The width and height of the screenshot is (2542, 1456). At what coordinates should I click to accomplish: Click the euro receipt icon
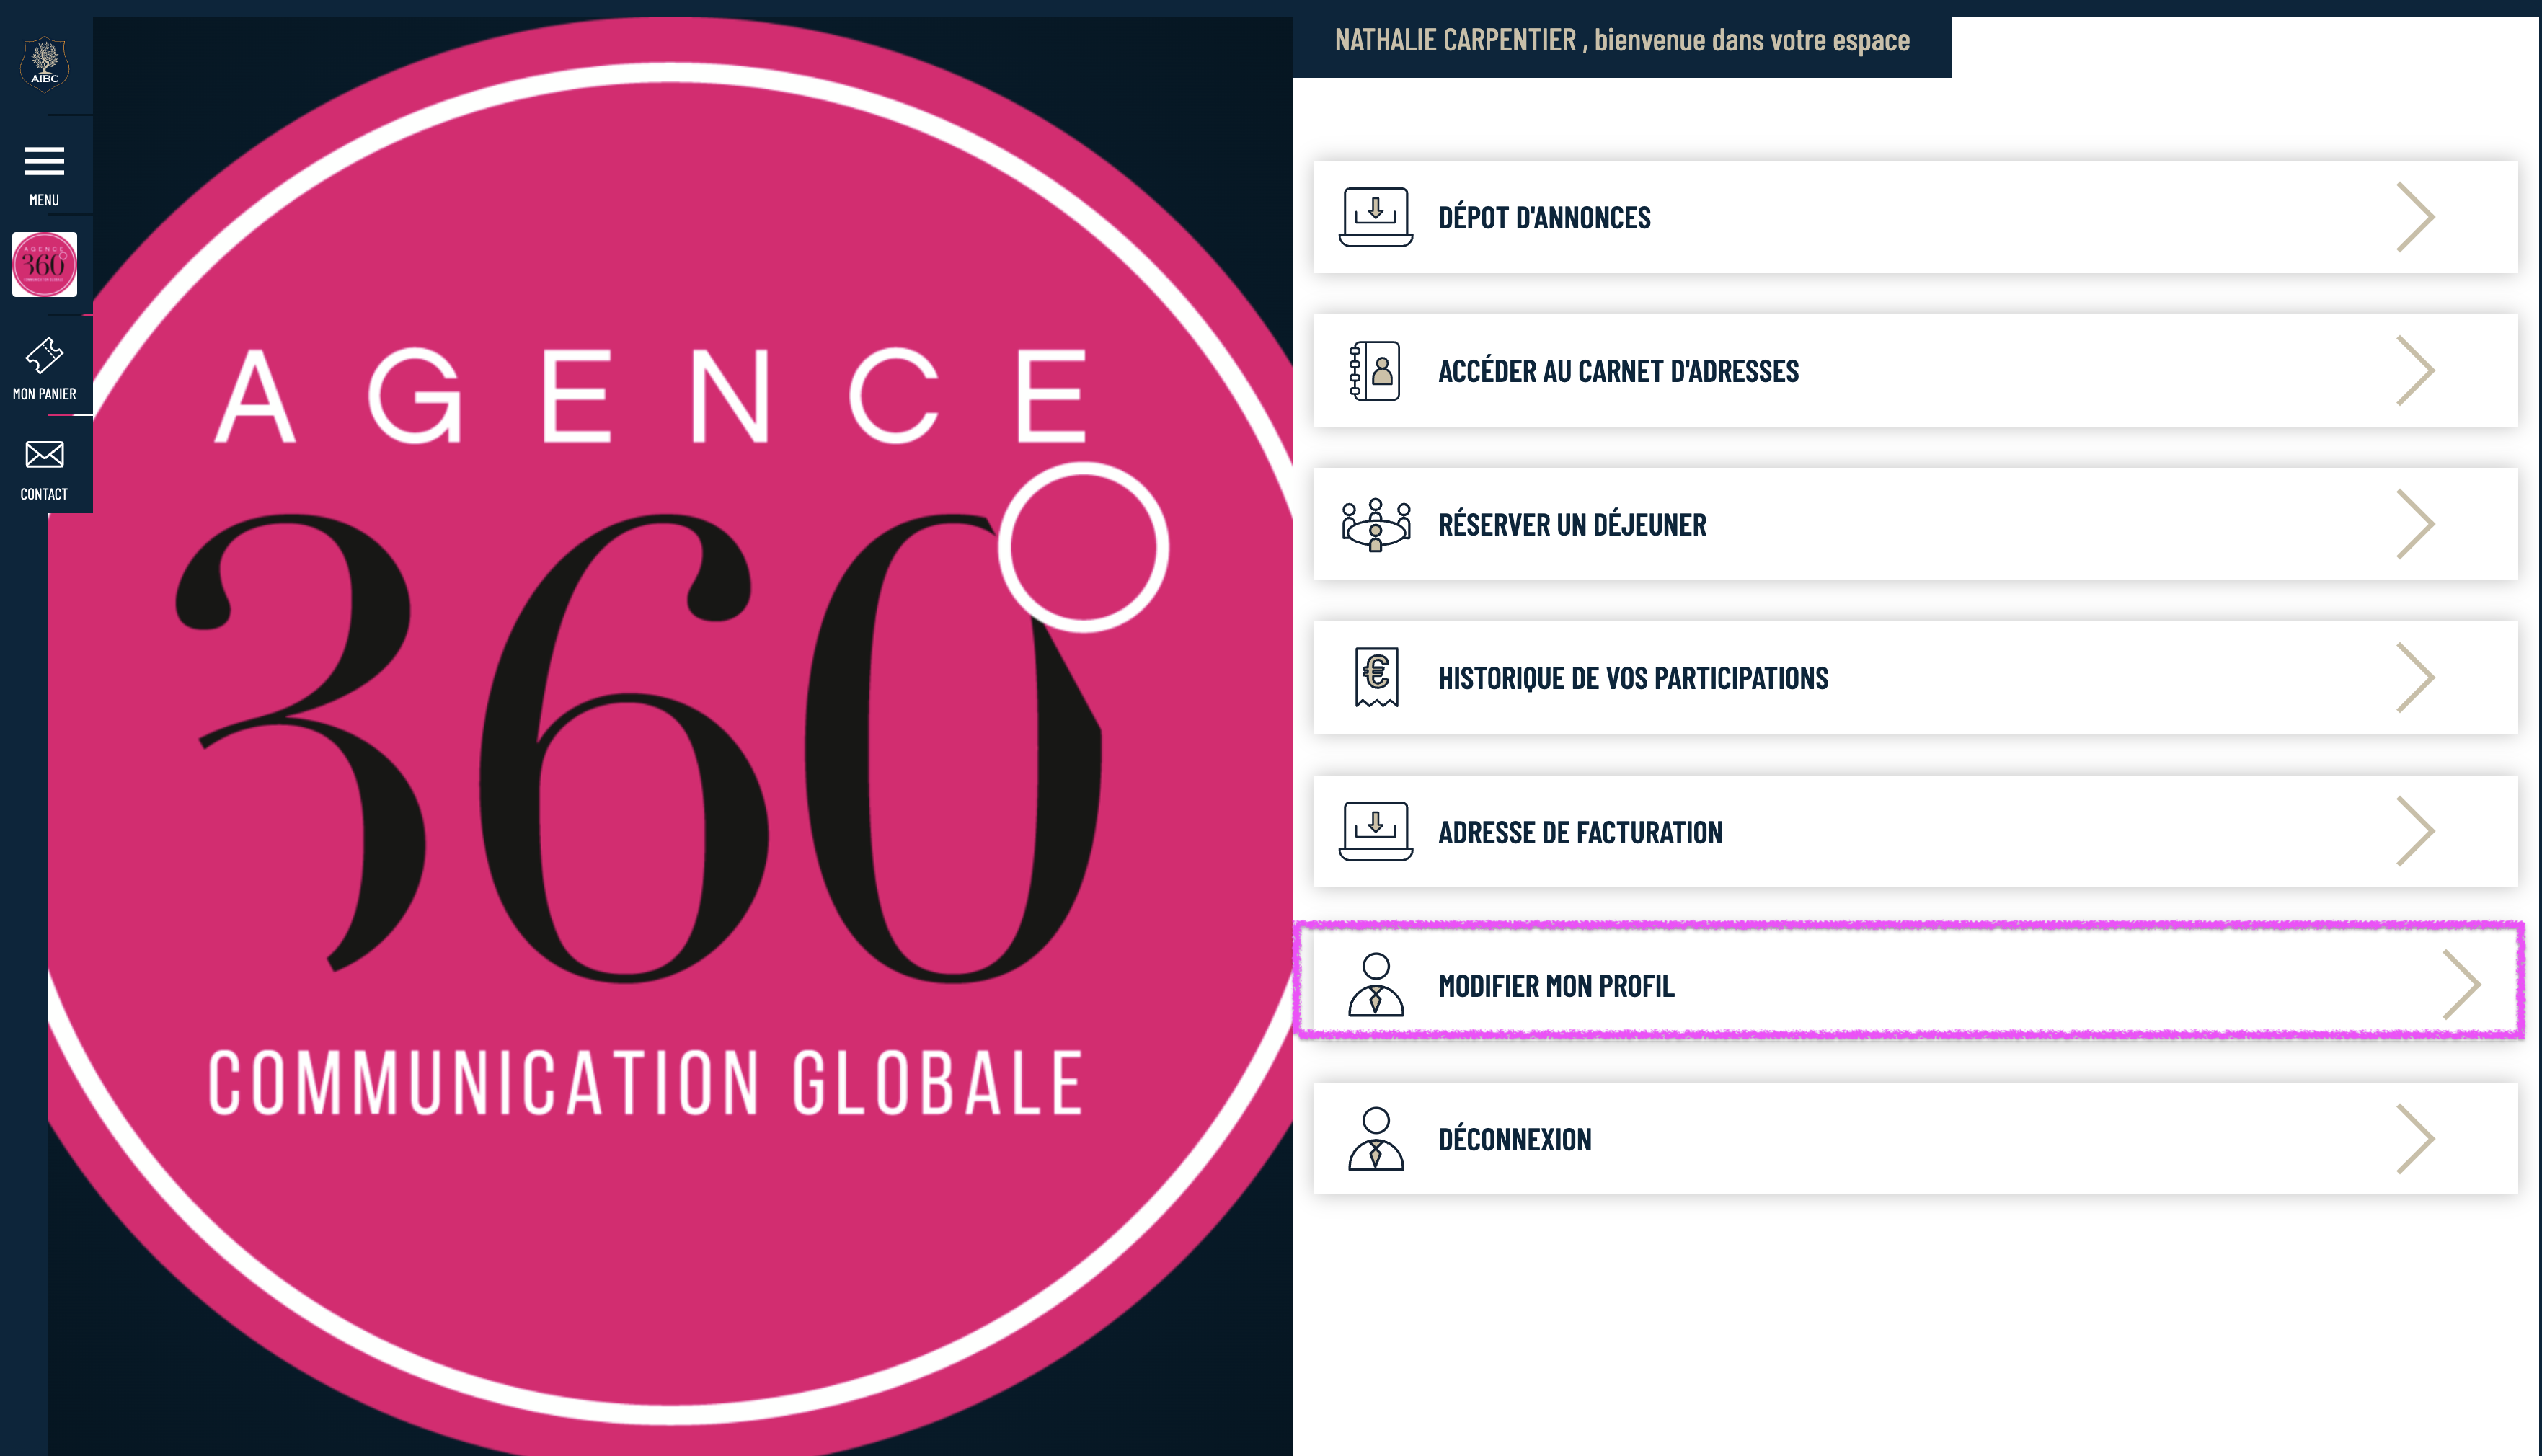[x=1376, y=677]
